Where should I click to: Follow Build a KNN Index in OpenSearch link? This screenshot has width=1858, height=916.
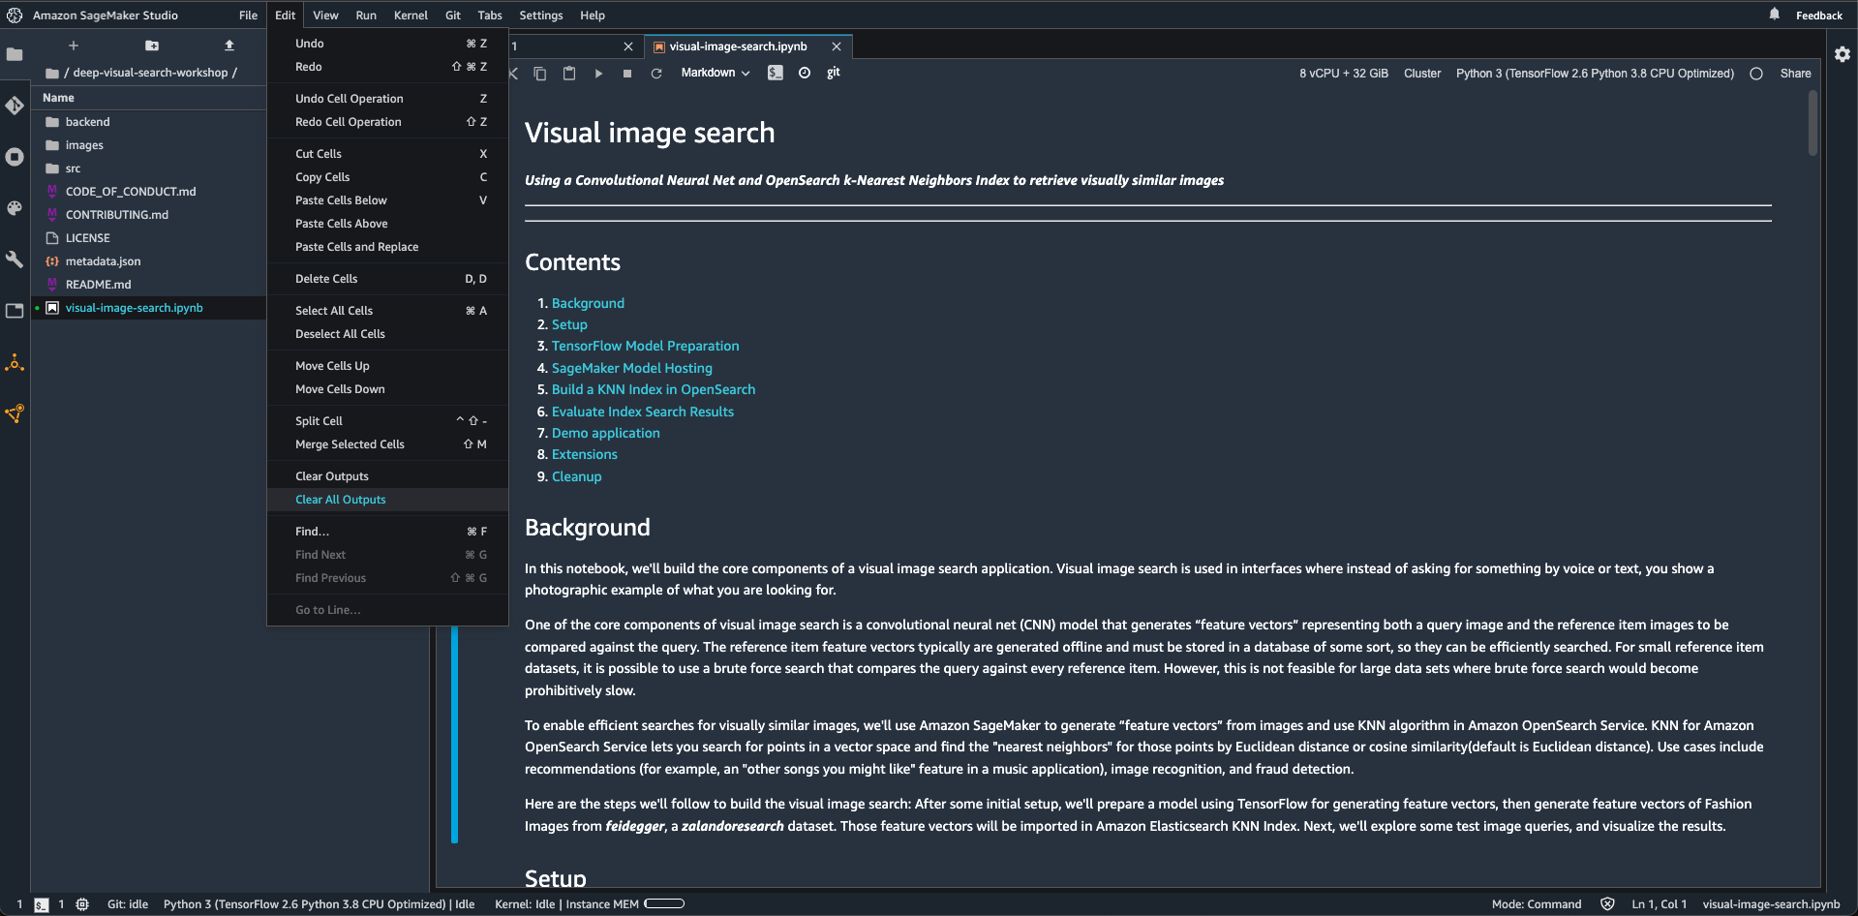click(654, 389)
